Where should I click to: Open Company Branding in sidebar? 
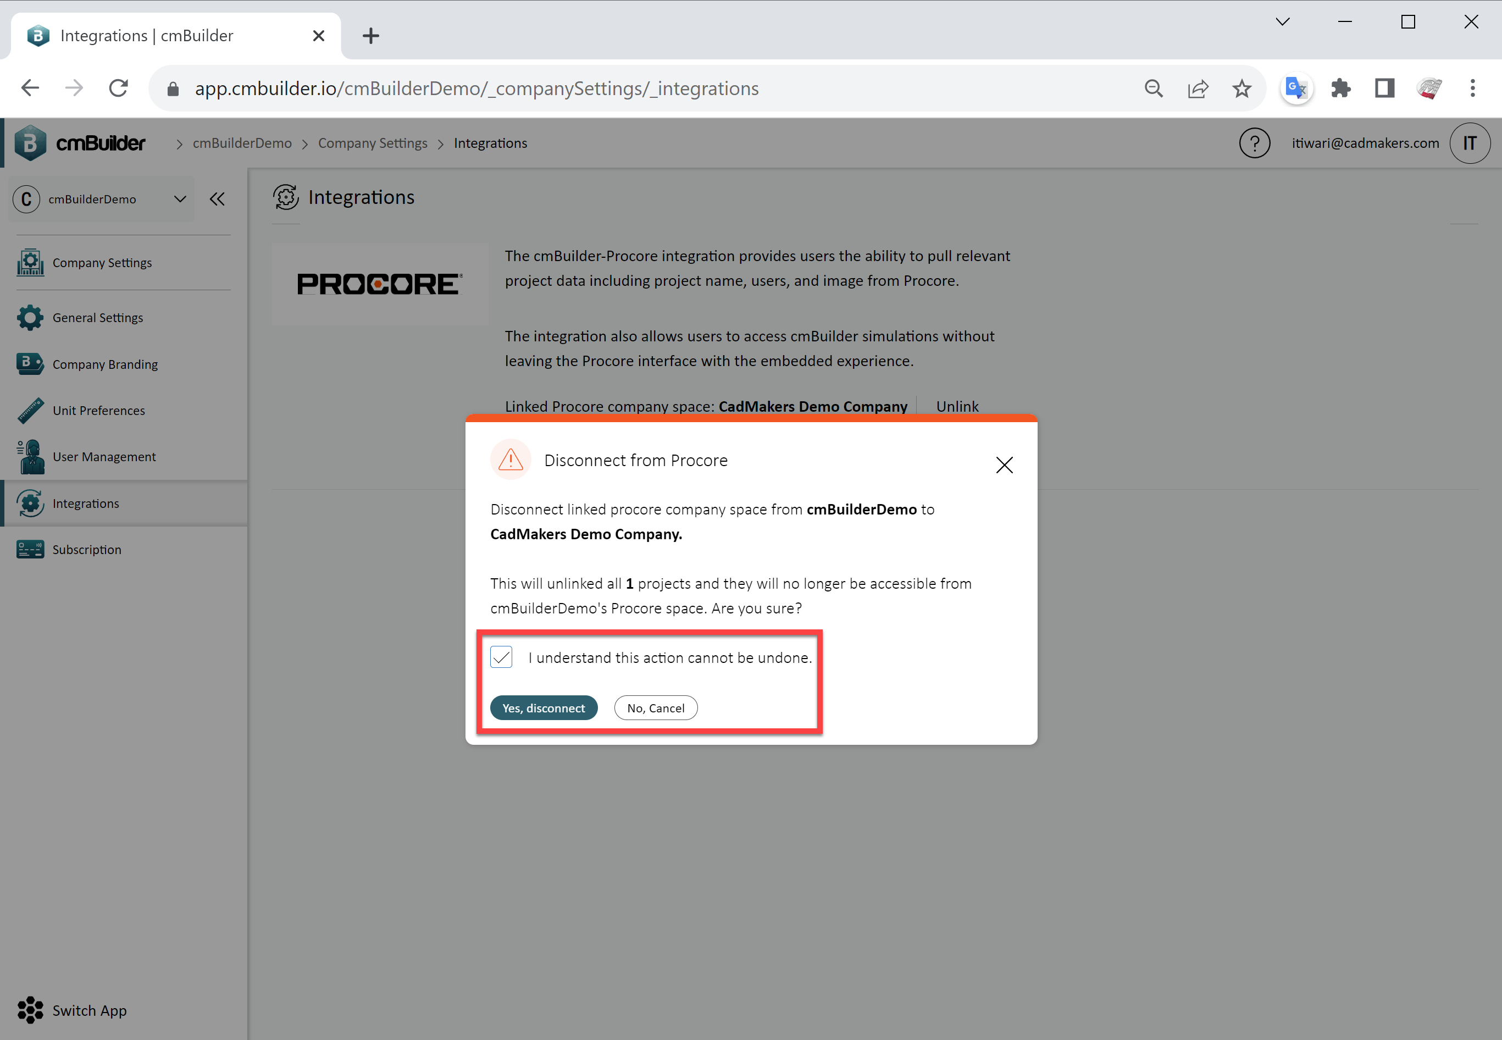pos(124,363)
